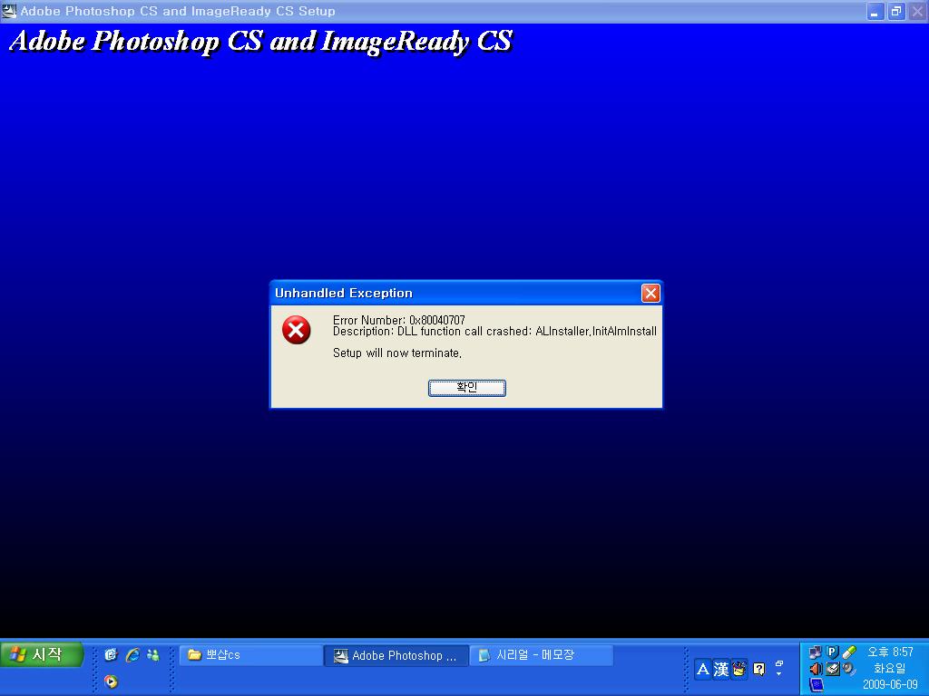Select the Adobe Photoshop setup taskbar button
The height and width of the screenshot is (696, 929).
396,655
